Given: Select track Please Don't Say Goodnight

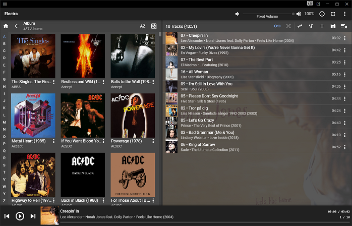Looking at the screenshot, I should tap(257, 98).
